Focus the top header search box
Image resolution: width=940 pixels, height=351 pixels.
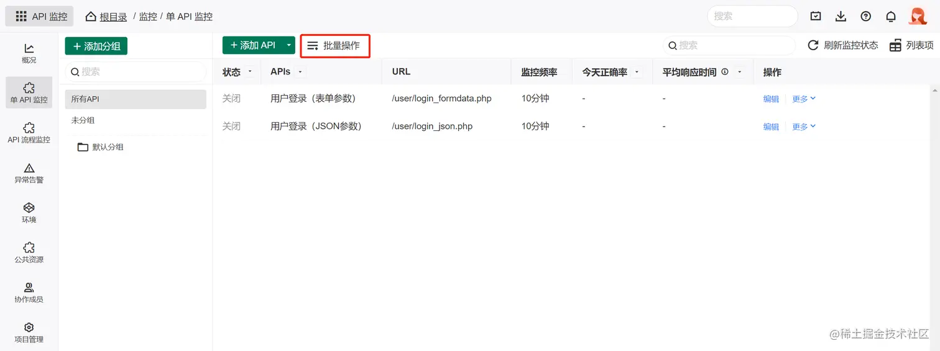[752, 16]
